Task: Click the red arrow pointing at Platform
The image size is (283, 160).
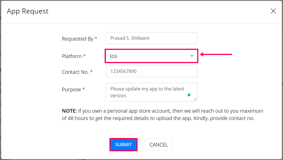Action: tap(216, 54)
